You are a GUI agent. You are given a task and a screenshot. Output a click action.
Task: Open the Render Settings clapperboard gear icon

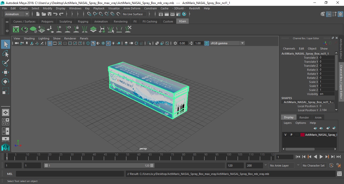click(178, 14)
